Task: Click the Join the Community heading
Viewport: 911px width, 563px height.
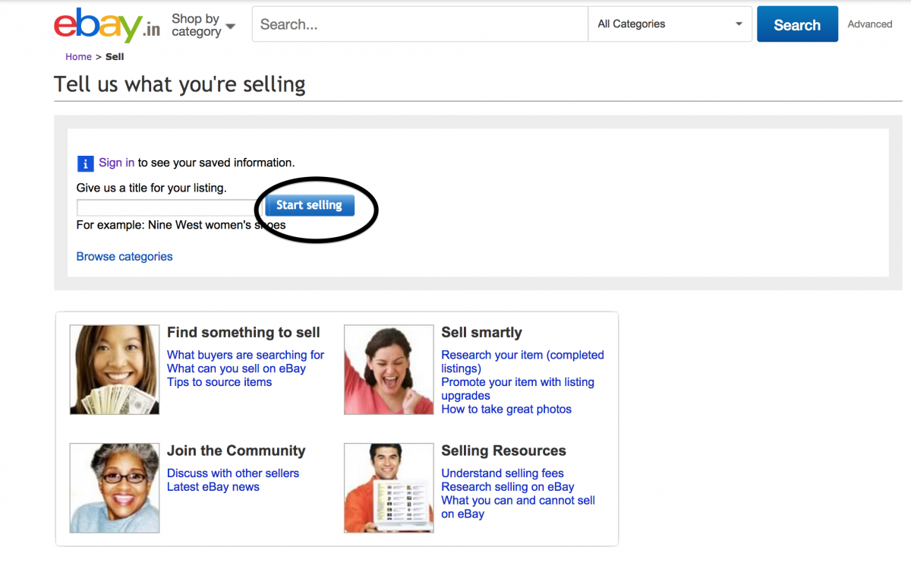Action: coord(236,451)
